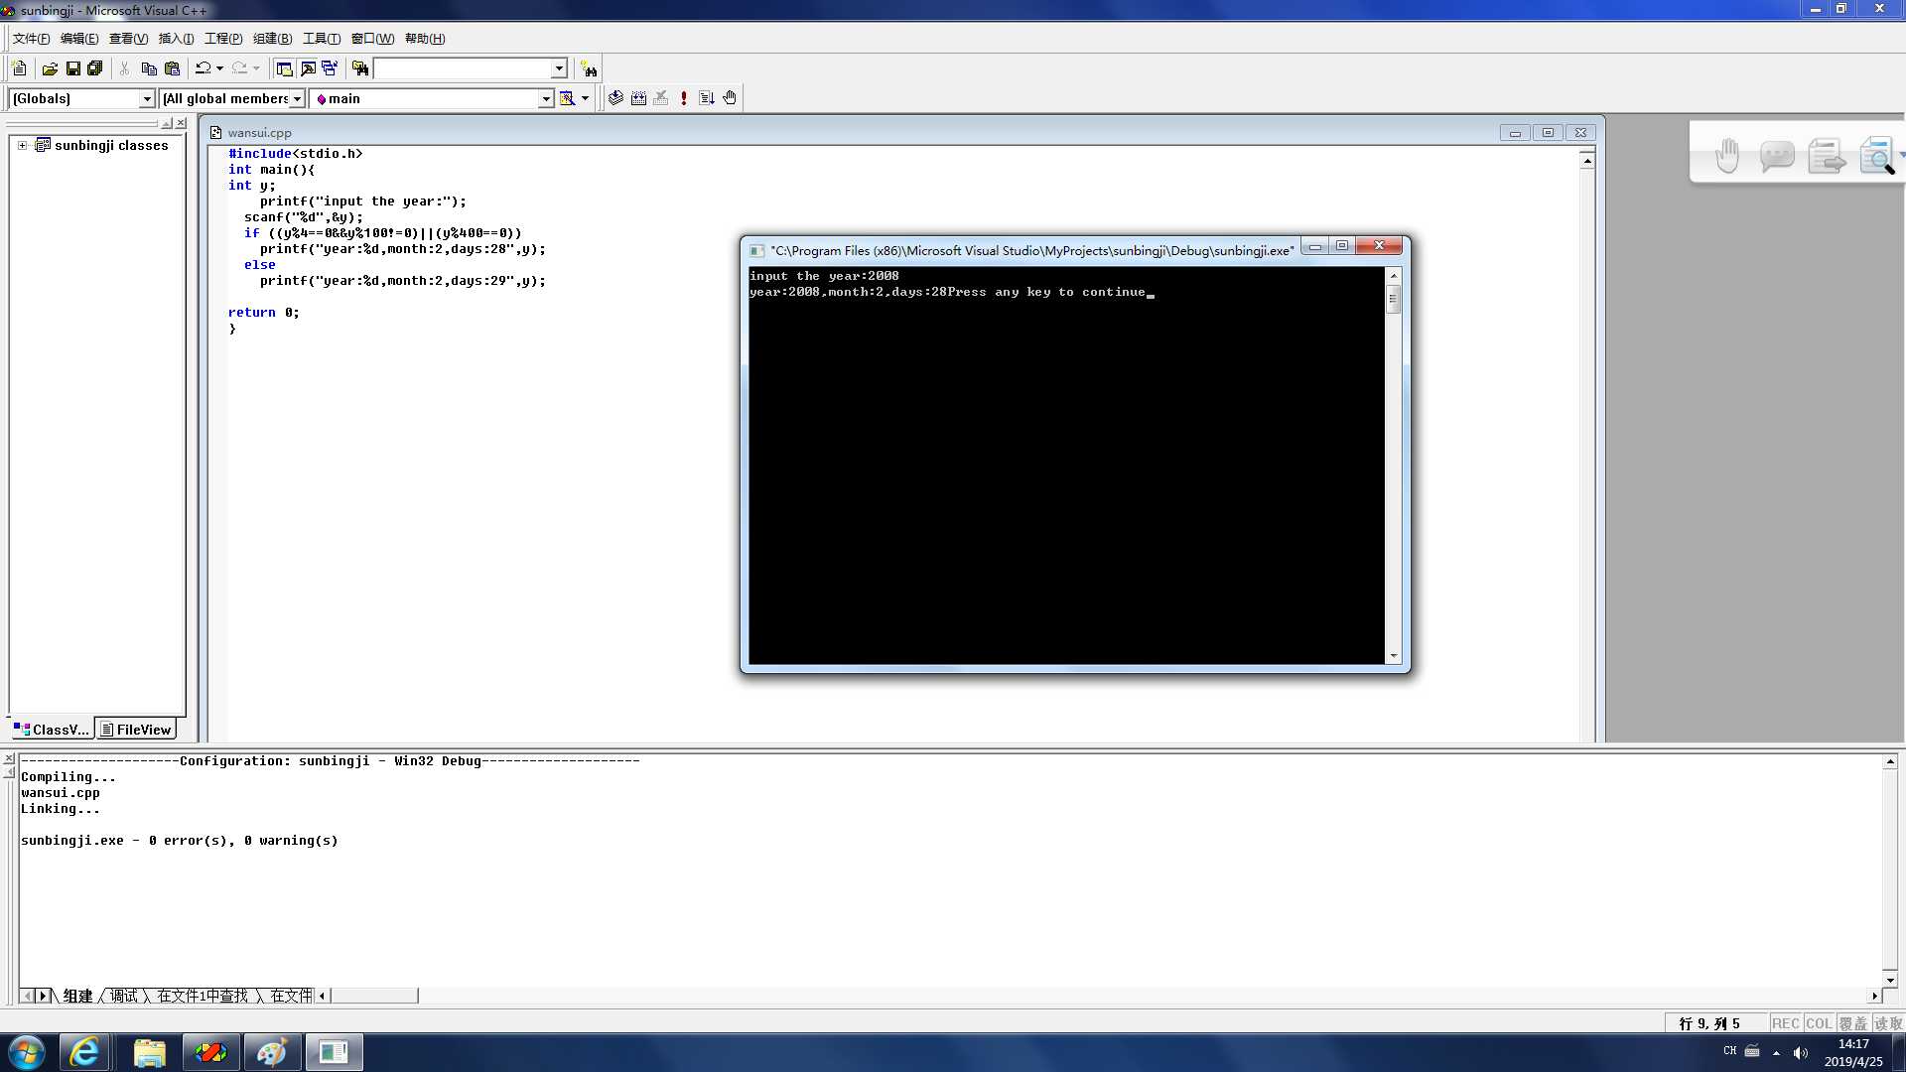Select the 组建 output tab
This screenshot has width=1906, height=1072.
click(77, 996)
